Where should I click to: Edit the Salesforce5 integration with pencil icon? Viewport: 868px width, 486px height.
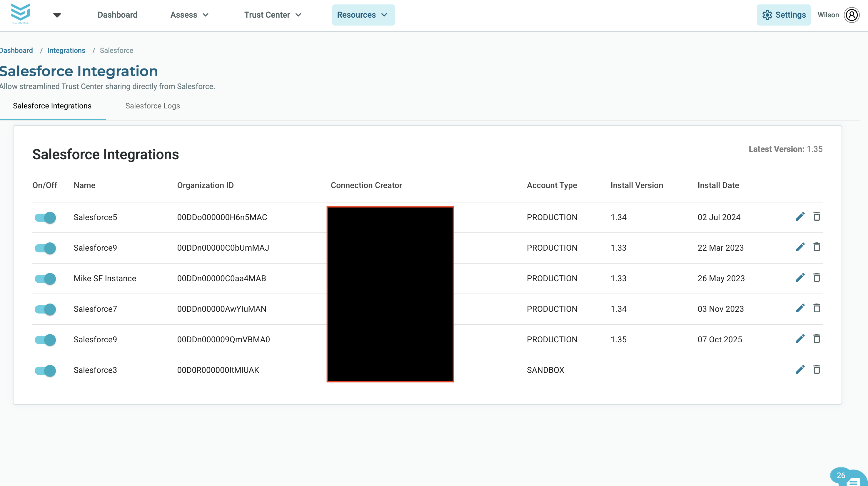tap(800, 217)
